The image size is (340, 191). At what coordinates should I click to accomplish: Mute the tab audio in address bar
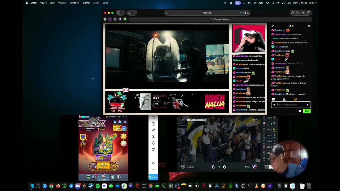click(241, 13)
